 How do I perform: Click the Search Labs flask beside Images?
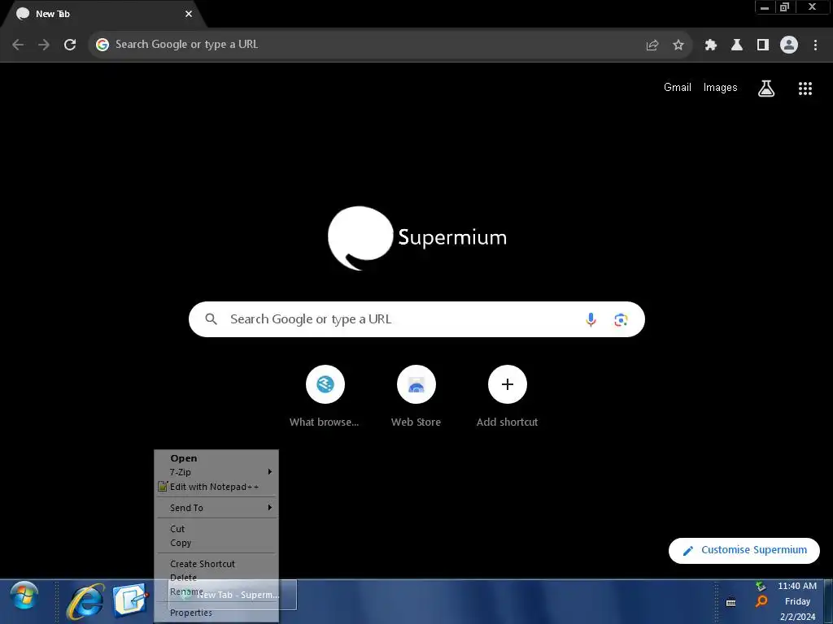[x=766, y=88]
